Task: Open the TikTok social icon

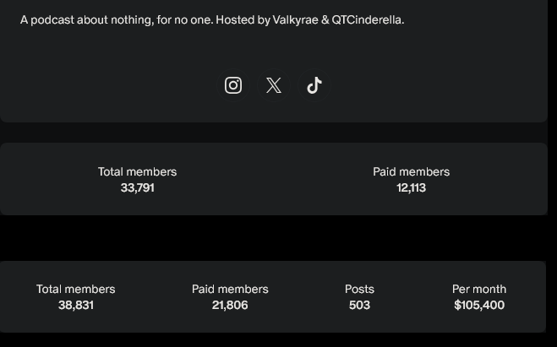Action: pyautogui.click(x=314, y=85)
